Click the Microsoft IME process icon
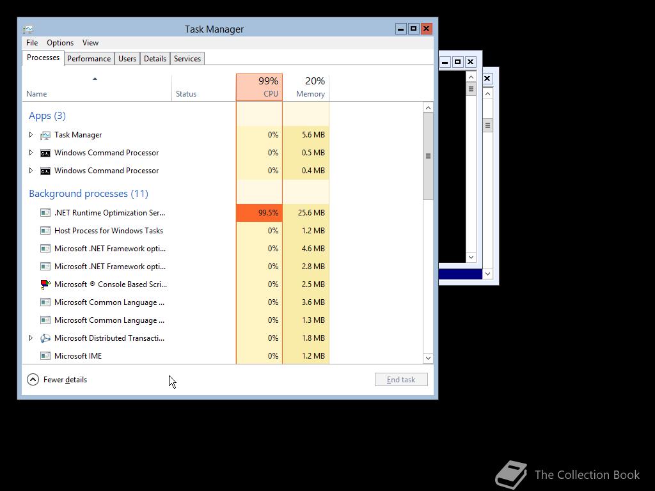Viewport: 655px width, 491px height. click(x=45, y=356)
